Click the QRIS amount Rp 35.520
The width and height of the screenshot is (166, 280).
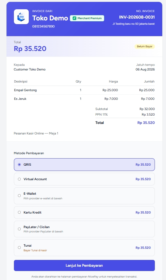pyautogui.click(x=143, y=165)
